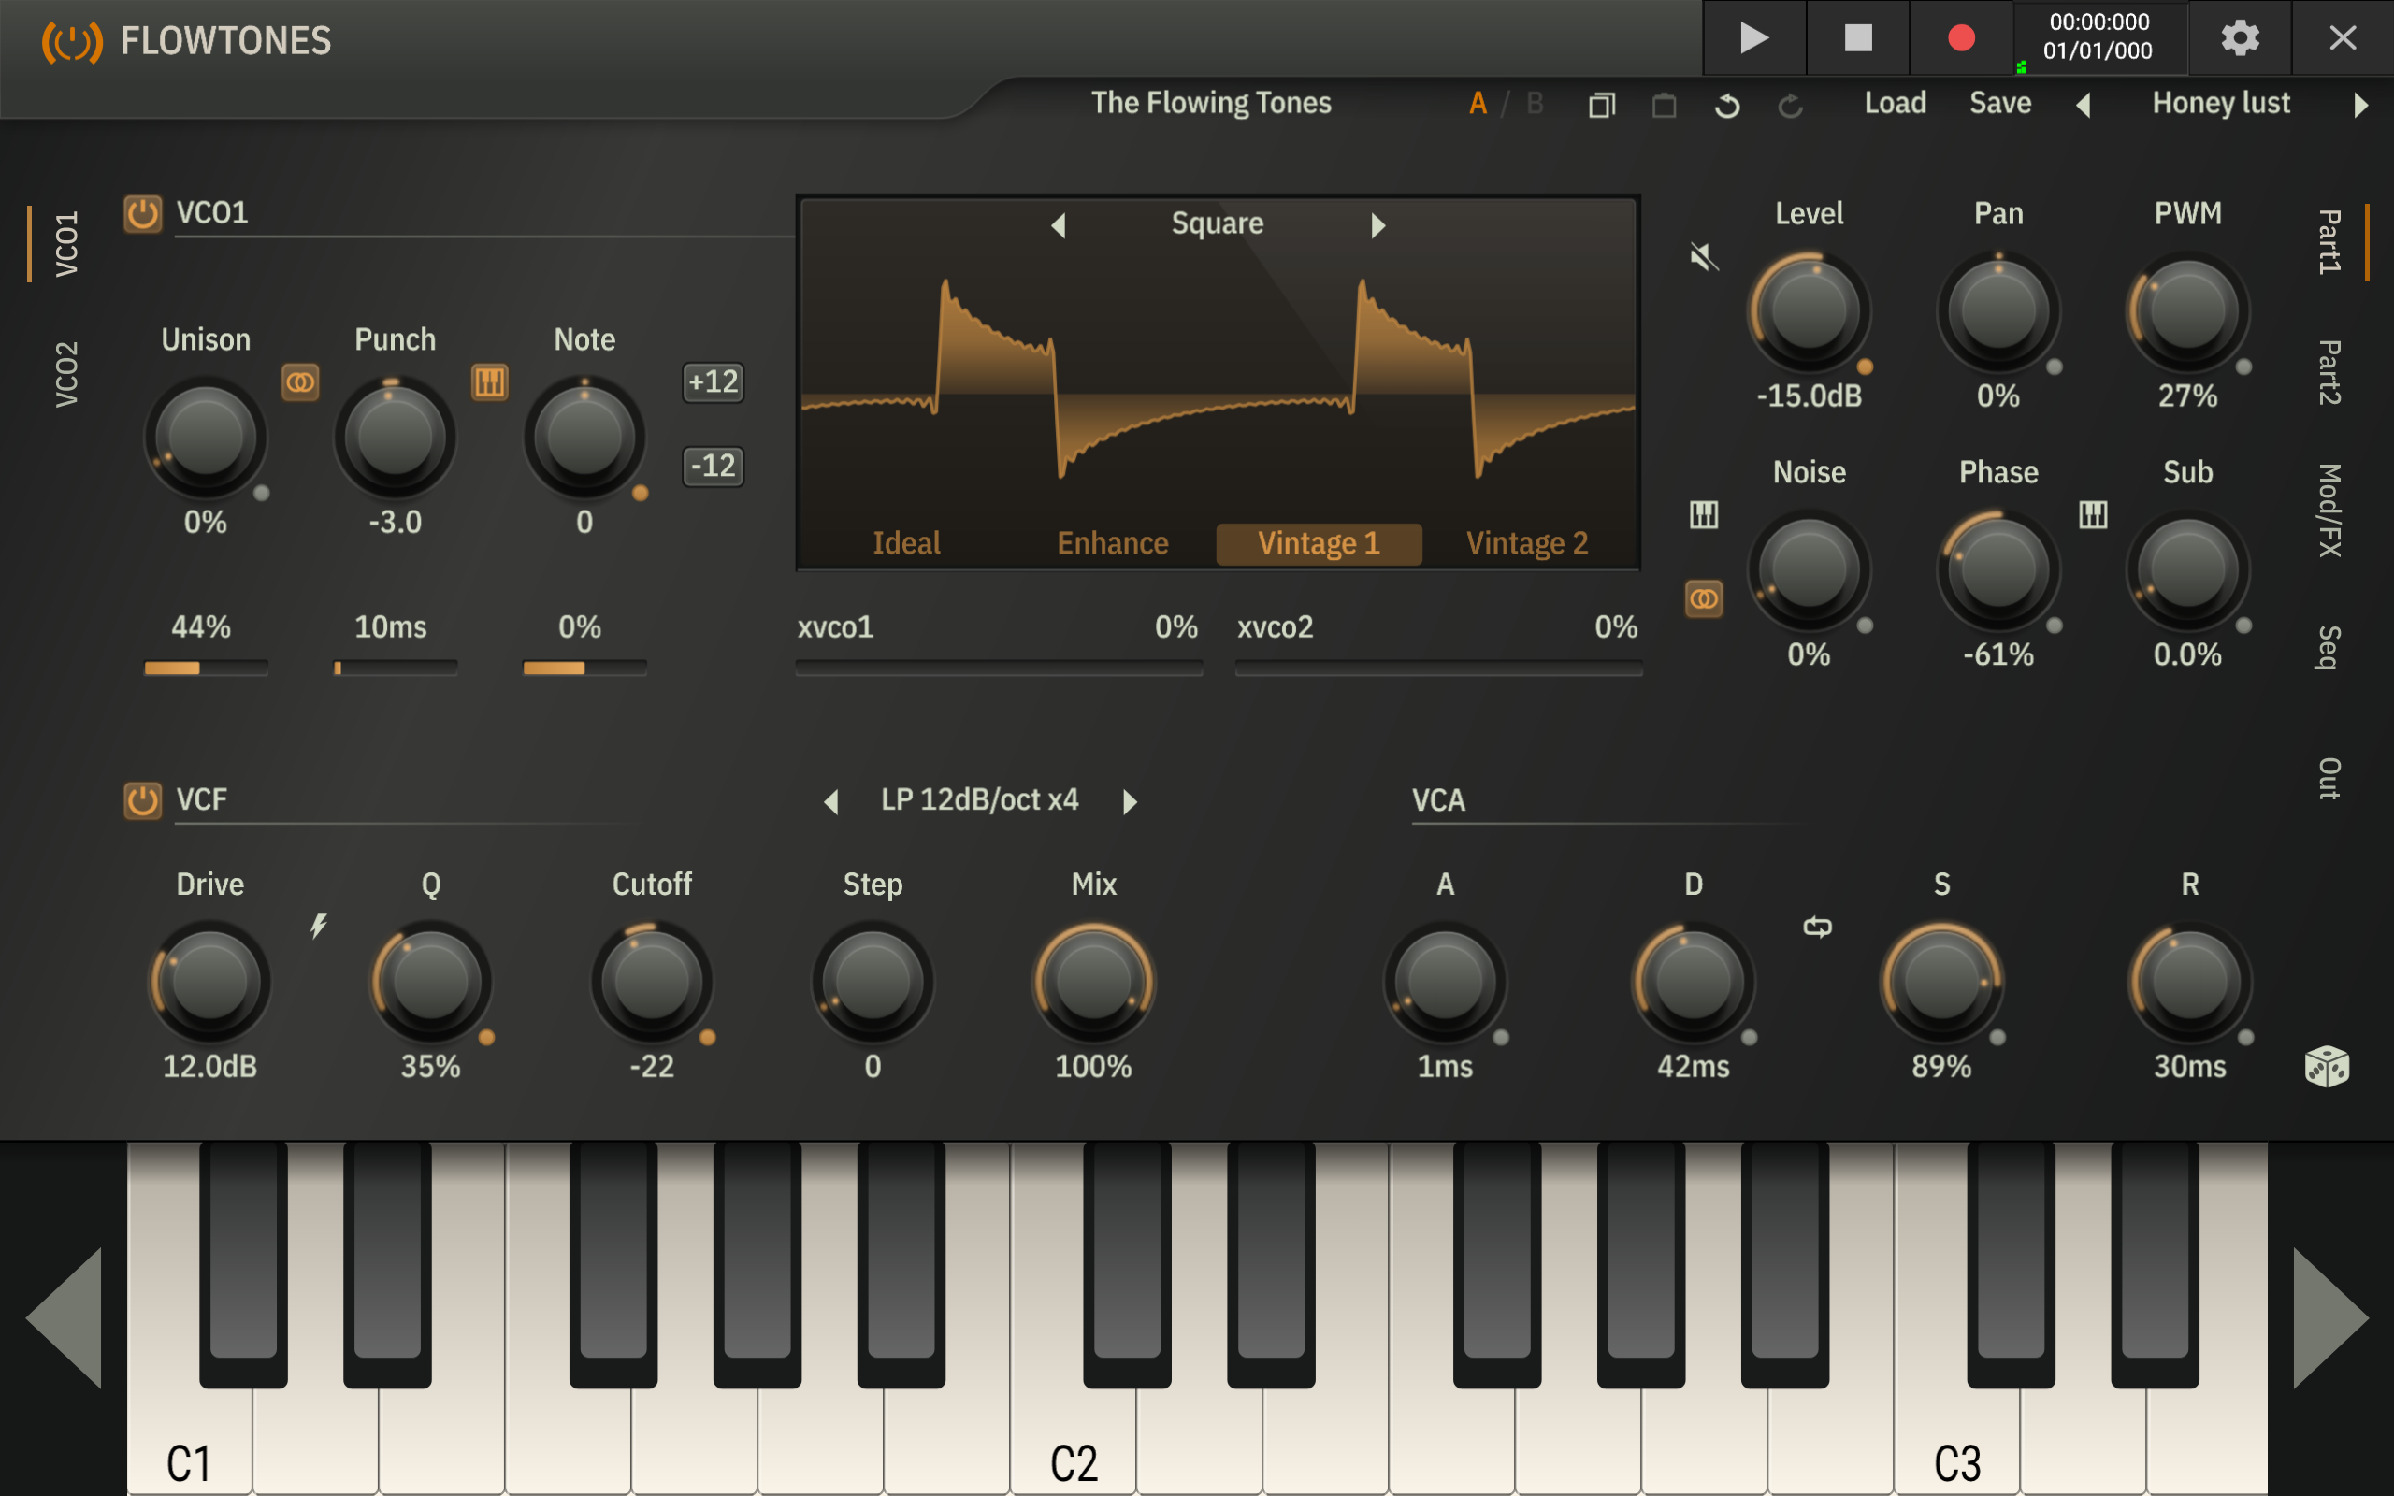
Task: Click the copy preset icon
Action: [1602, 105]
